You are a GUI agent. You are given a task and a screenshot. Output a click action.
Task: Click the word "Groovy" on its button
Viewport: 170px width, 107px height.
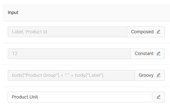[x=146, y=75]
